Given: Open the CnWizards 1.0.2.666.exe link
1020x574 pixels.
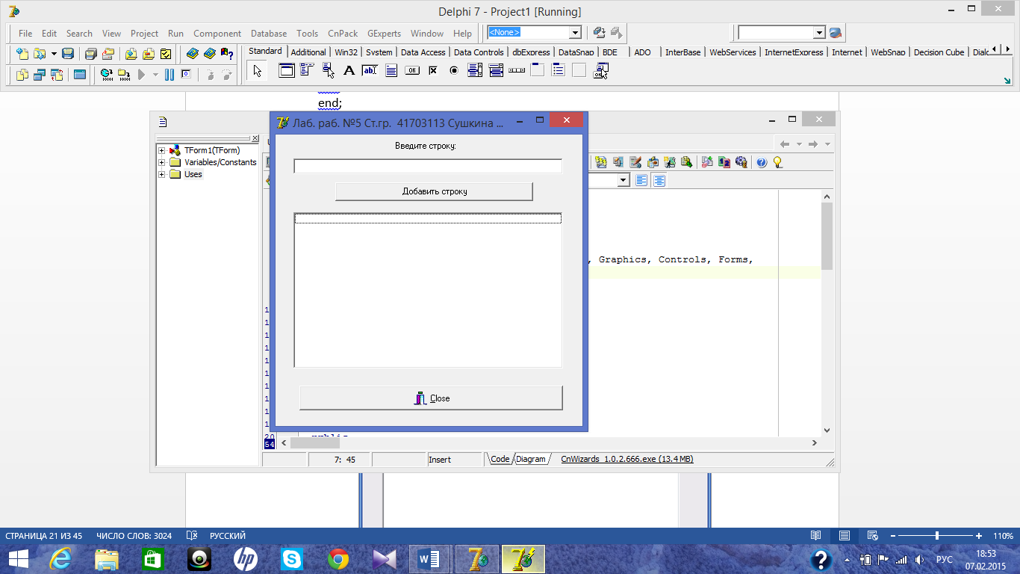Looking at the screenshot, I should [x=627, y=460].
